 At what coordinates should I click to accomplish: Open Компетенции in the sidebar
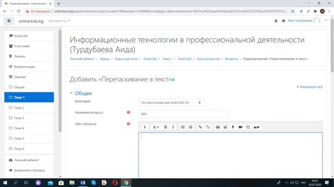(29, 66)
